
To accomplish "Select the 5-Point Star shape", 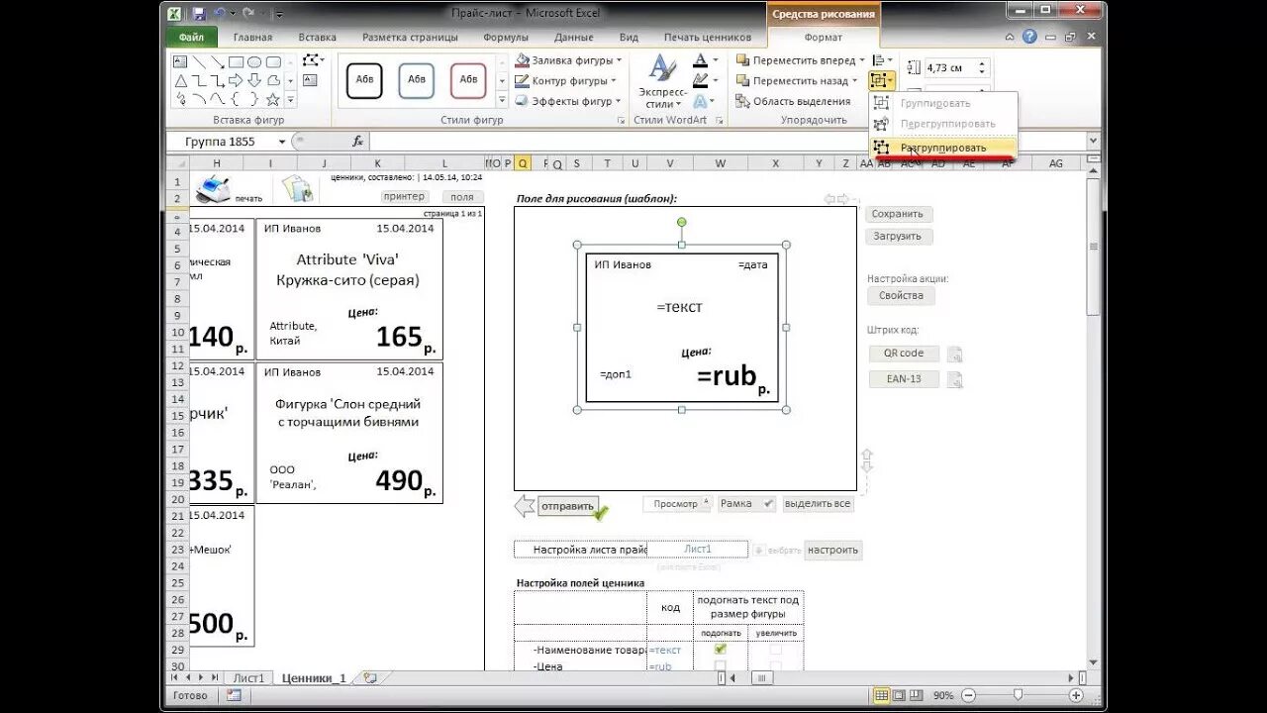I will (273, 99).
